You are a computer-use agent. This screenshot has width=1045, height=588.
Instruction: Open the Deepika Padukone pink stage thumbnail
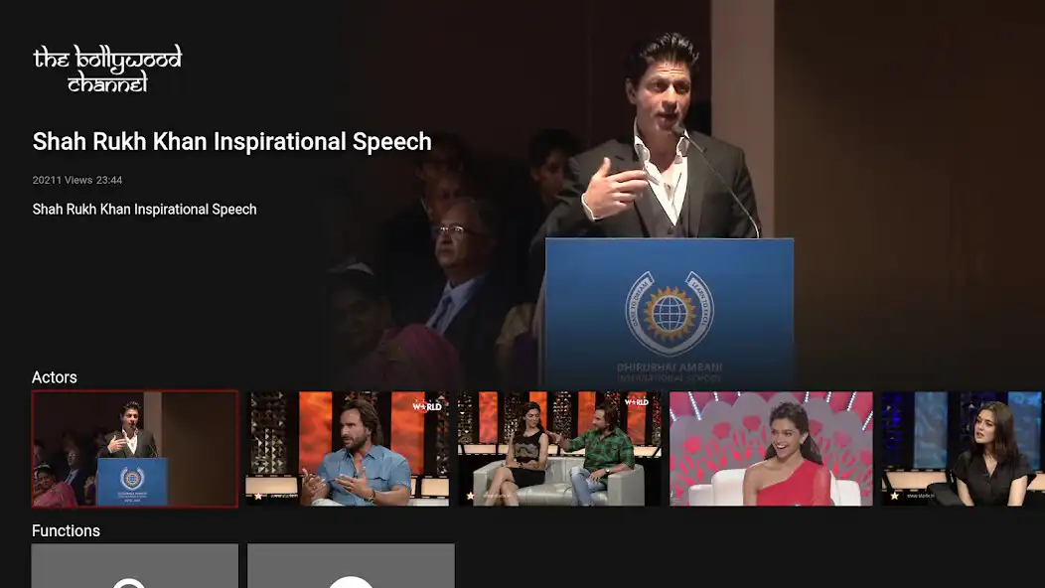[x=771, y=448]
